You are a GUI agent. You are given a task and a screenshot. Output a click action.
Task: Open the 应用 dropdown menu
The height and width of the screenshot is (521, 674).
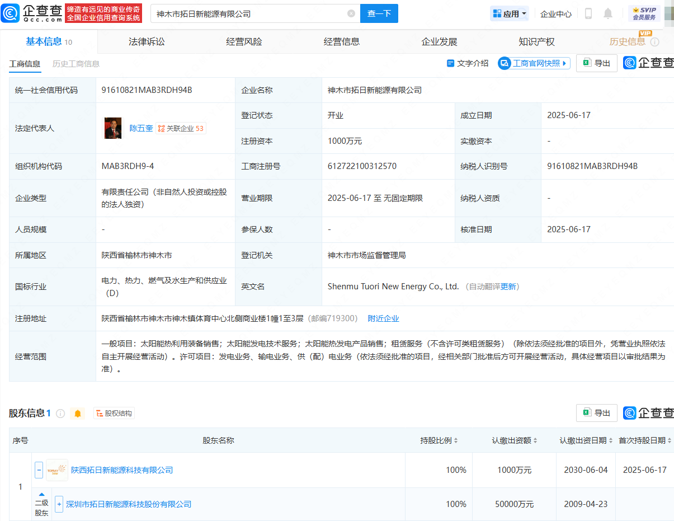[x=510, y=14]
